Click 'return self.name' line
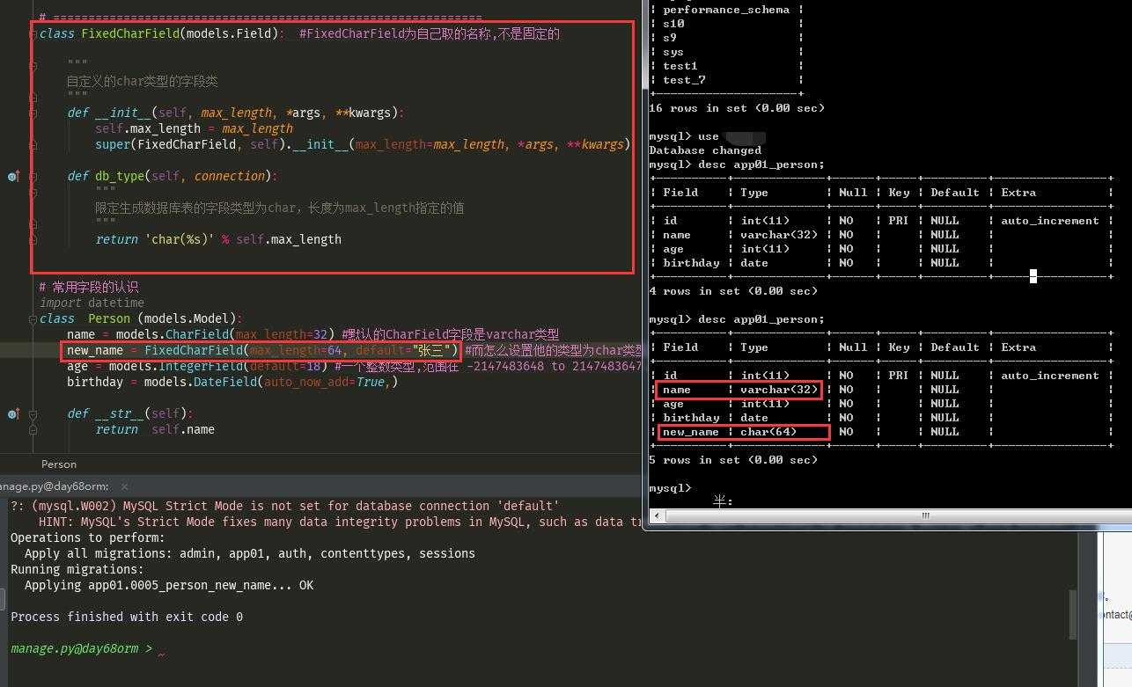The image size is (1132, 687). [x=155, y=429]
